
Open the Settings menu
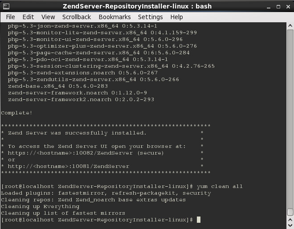pyautogui.click(x=151, y=17)
